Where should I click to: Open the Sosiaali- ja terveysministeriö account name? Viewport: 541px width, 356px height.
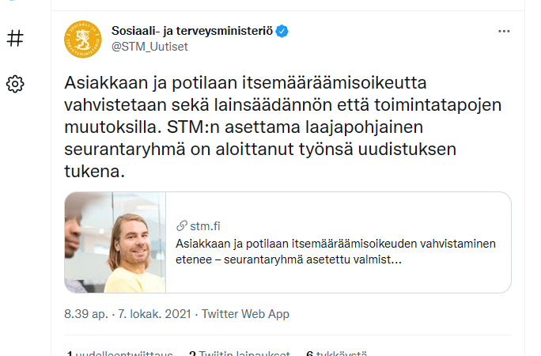coord(193,31)
